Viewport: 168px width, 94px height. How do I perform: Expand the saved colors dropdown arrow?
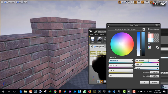click(x=144, y=29)
